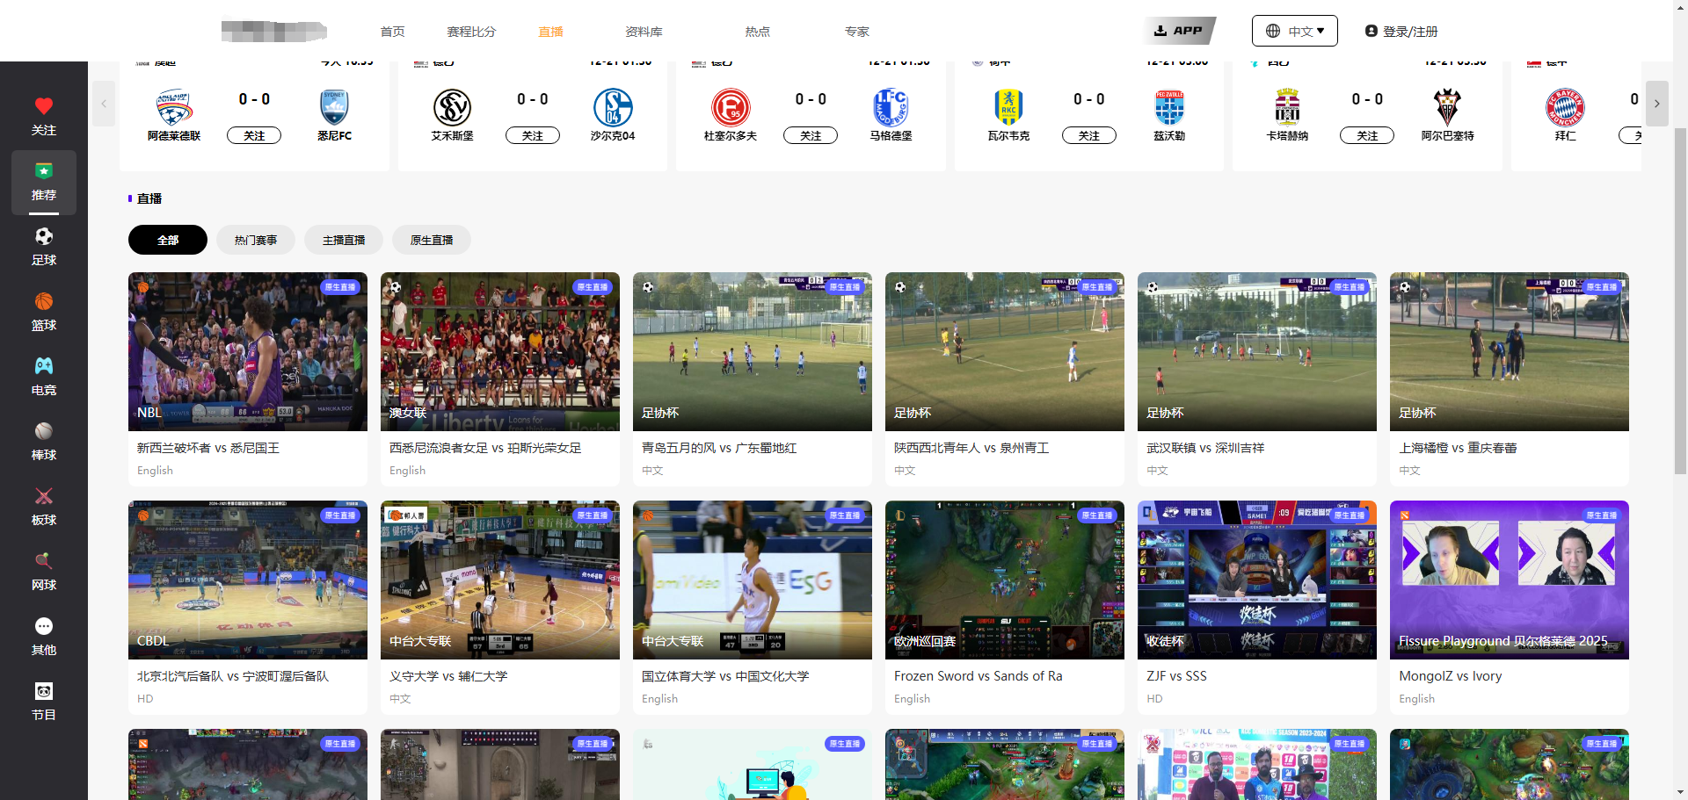
Task: Select the 原生直播 filter pill
Action: (432, 240)
